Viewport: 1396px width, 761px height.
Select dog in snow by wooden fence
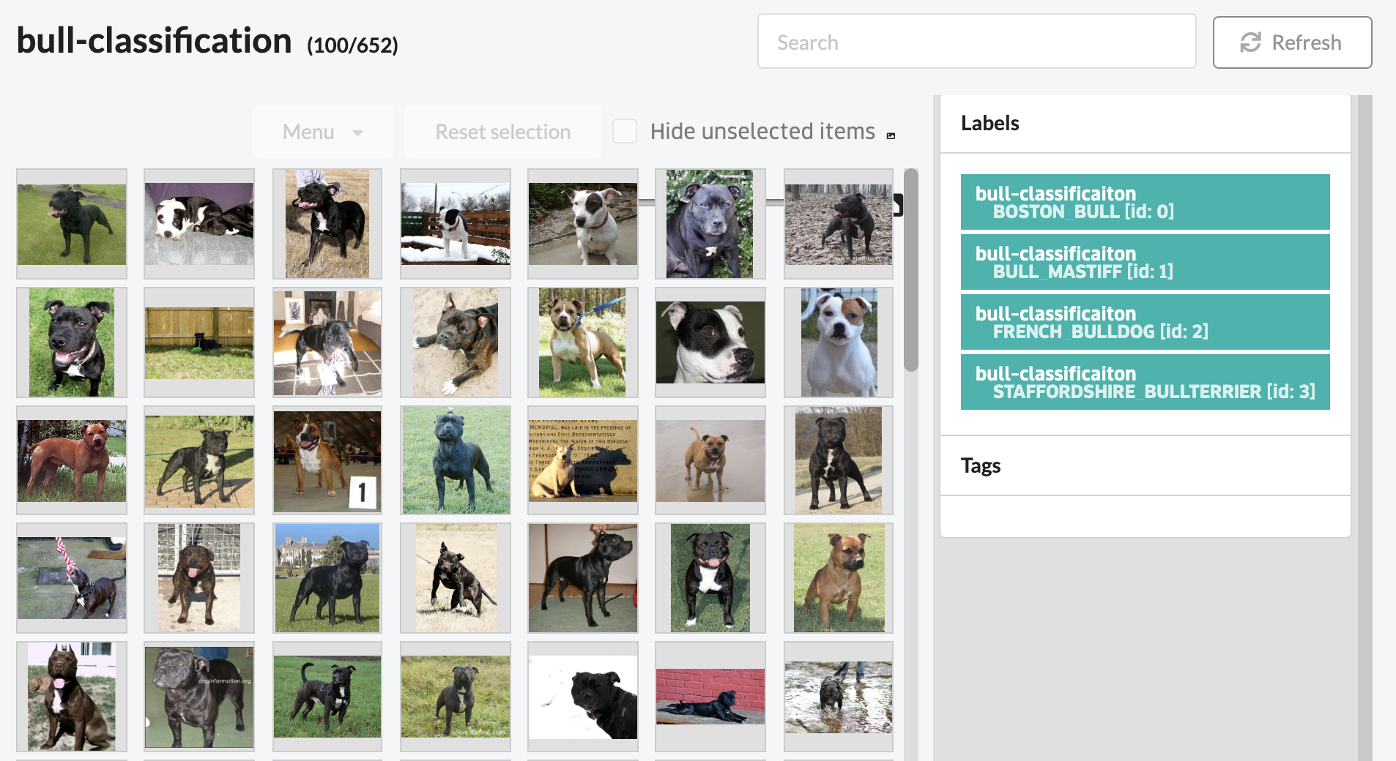456,224
